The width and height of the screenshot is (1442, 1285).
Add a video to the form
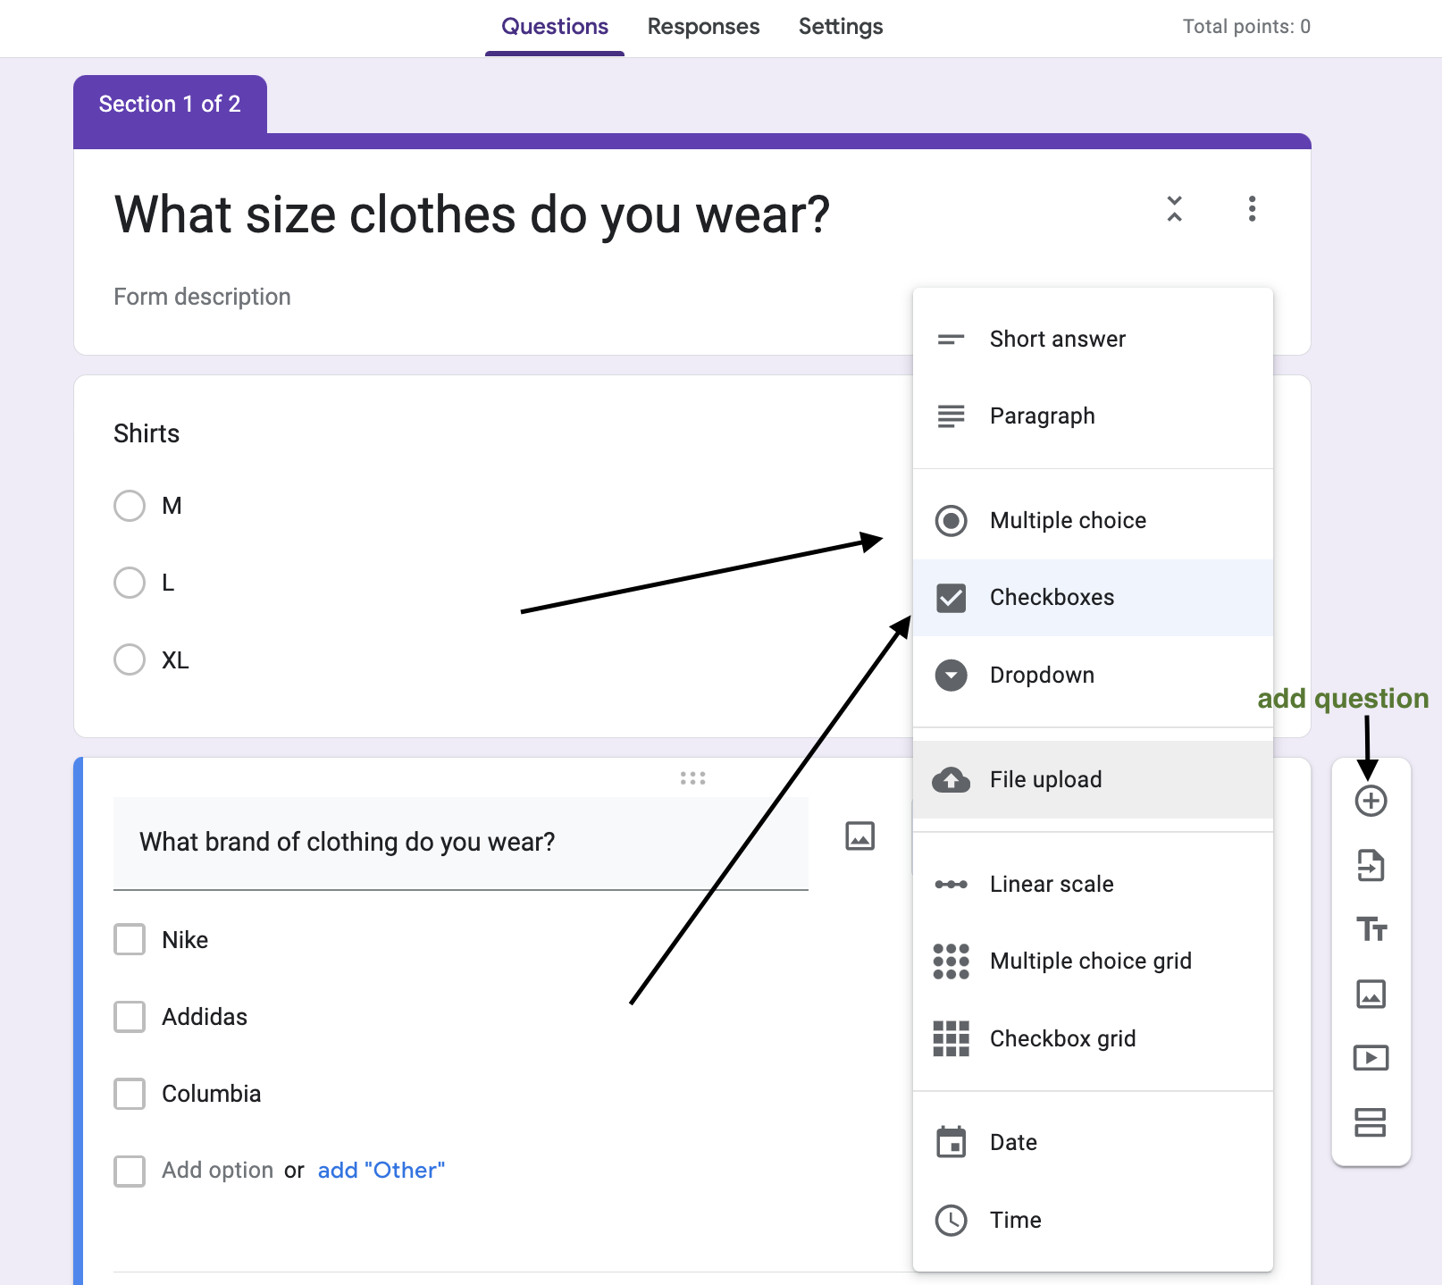[1371, 1057]
